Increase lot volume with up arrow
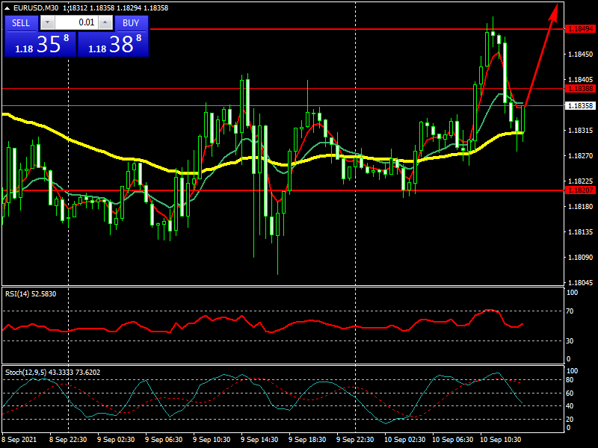Image resolution: width=598 pixels, height=448 pixels. pyautogui.click(x=105, y=22)
